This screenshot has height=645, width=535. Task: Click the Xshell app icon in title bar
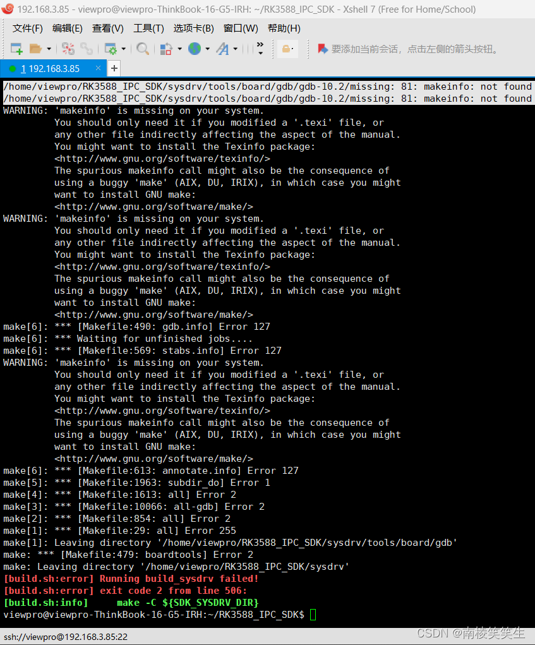pos(8,9)
